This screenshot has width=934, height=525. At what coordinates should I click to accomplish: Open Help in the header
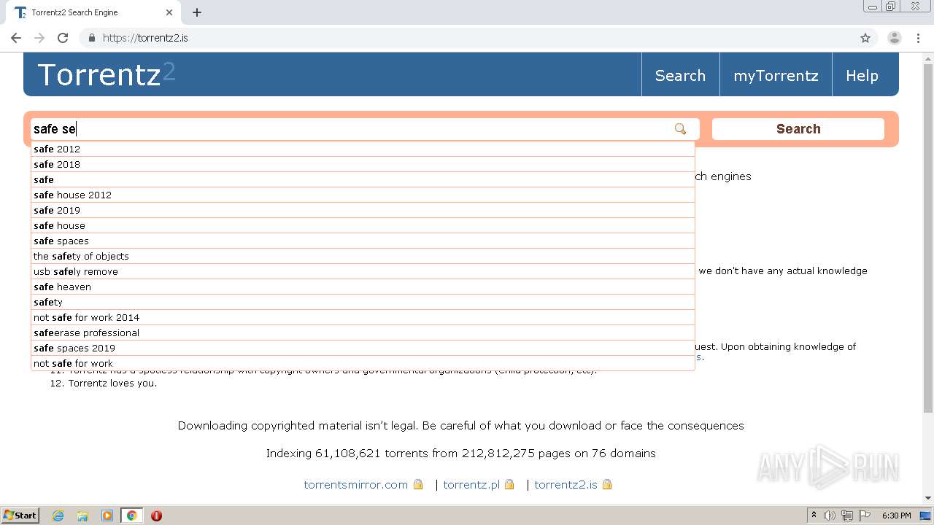pyautogui.click(x=862, y=75)
